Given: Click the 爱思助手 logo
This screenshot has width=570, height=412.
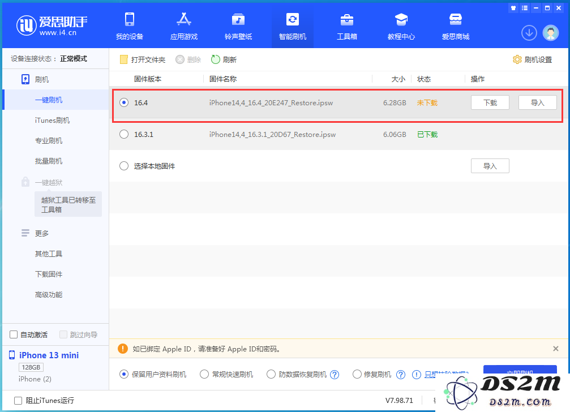Looking at the screenshot, I should [x=52, y=25].
